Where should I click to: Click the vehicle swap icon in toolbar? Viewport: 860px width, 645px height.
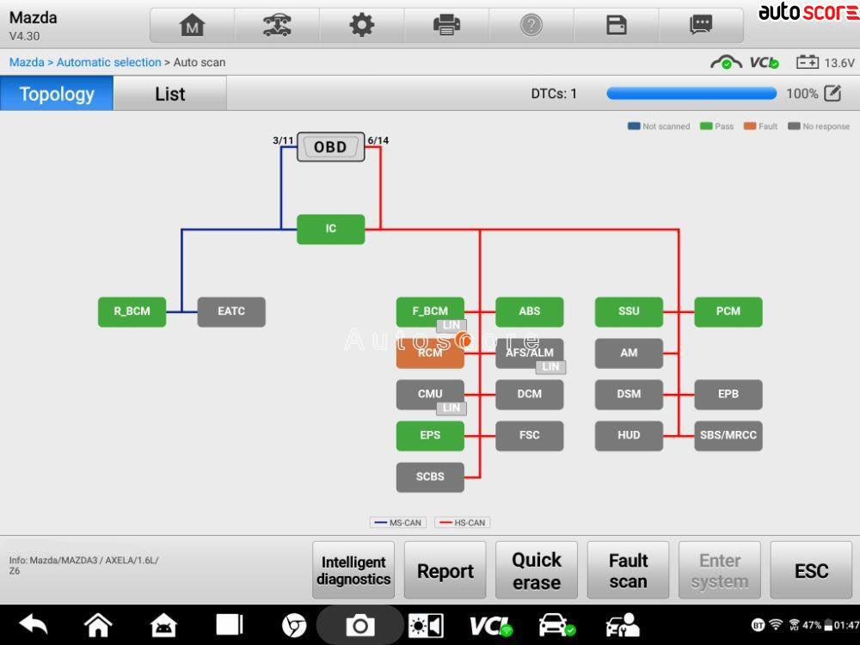tap(276, 26)
